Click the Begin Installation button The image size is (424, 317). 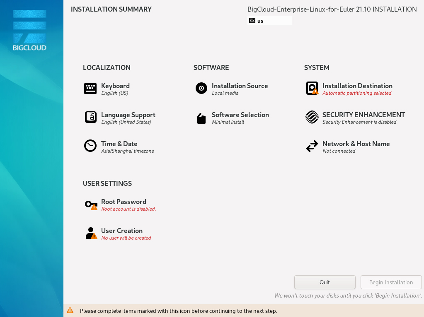(x=391, y=282)
